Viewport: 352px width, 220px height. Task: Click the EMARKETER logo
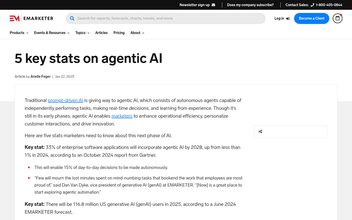click(31, 18)
